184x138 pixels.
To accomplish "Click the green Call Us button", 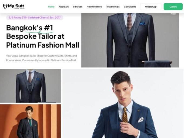I will [x=173, y=7].
